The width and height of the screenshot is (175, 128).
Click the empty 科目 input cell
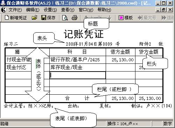(78, 75)
